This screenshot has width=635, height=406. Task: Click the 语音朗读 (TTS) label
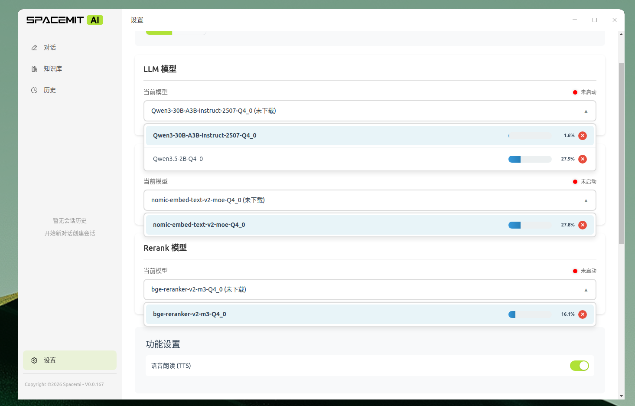pos(171,366)
